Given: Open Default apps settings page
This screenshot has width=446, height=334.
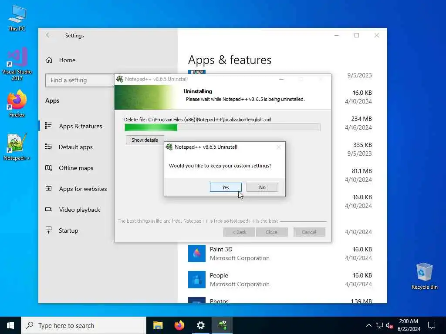Looking at the screenshot, I should (76, 147).
